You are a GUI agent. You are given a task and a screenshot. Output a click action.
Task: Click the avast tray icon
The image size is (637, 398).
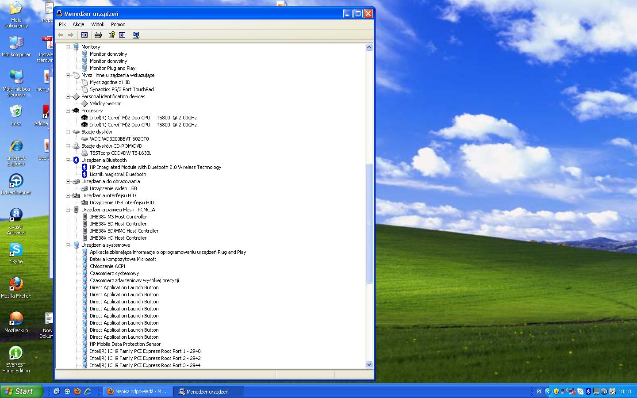pos(604,391)
